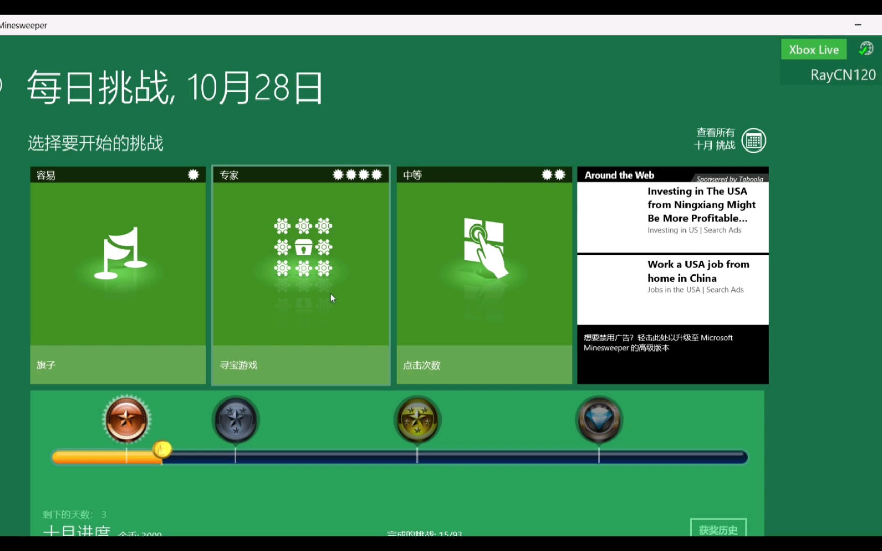The height and width of the screenshot is (551, 882).
Task: Click the gold coin progress marker
Action: [162, 449]
